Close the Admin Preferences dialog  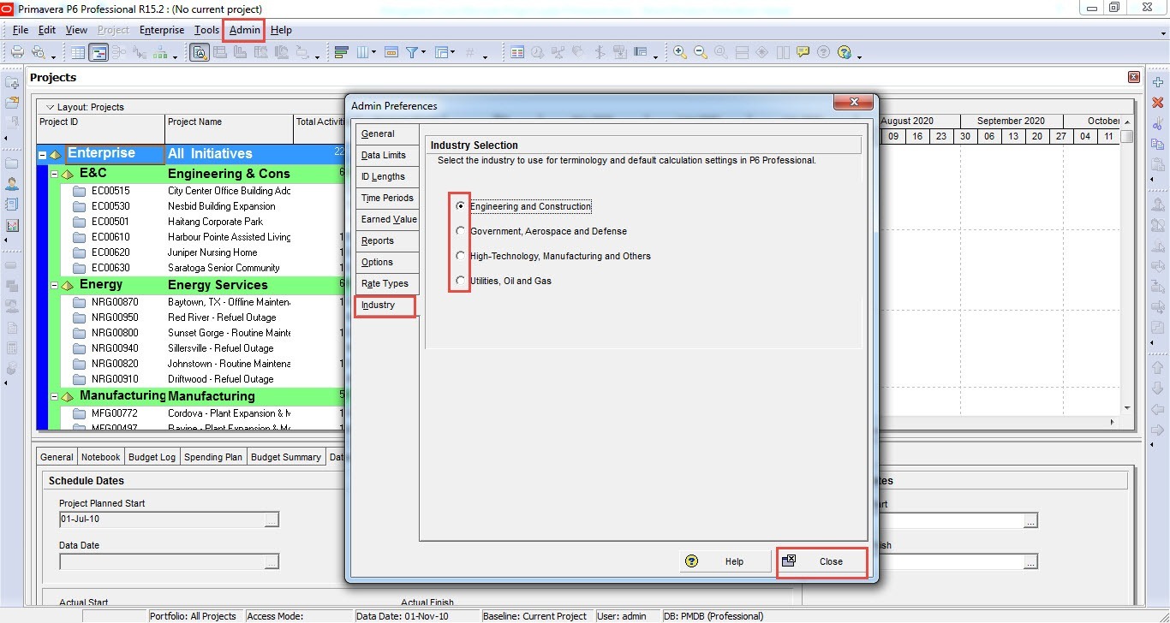(822, 561)
